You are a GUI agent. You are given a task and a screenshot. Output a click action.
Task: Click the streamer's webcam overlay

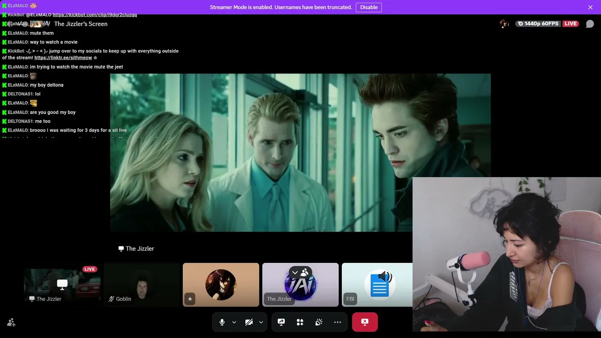click(x=507, y=255)
